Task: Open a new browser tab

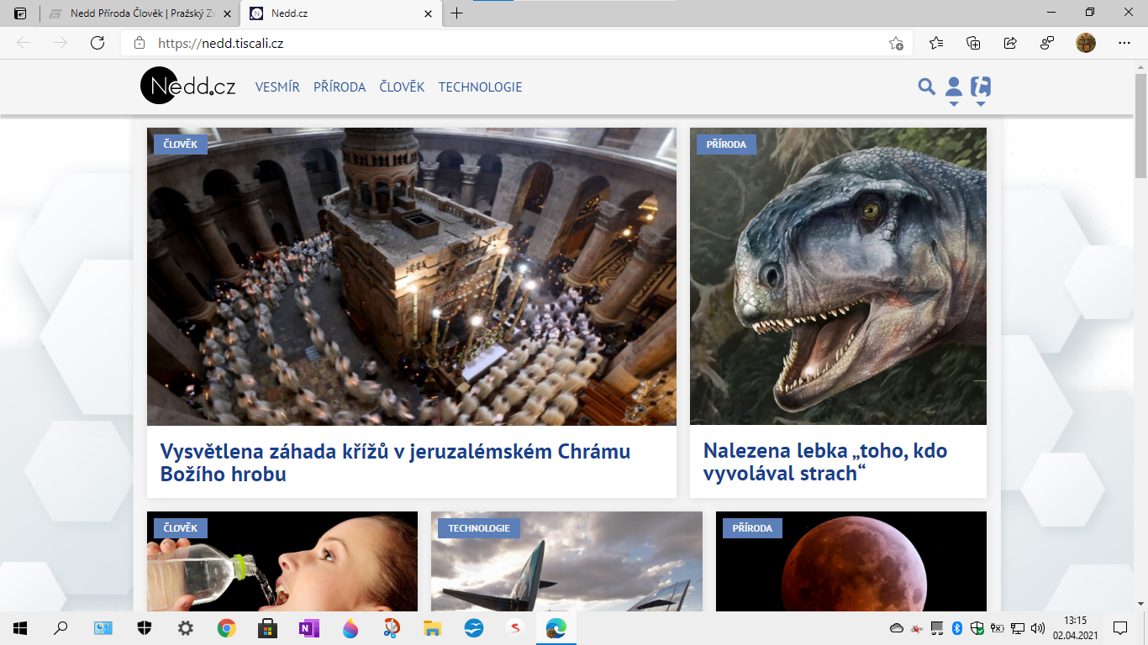Action: (x=456, y=13)
